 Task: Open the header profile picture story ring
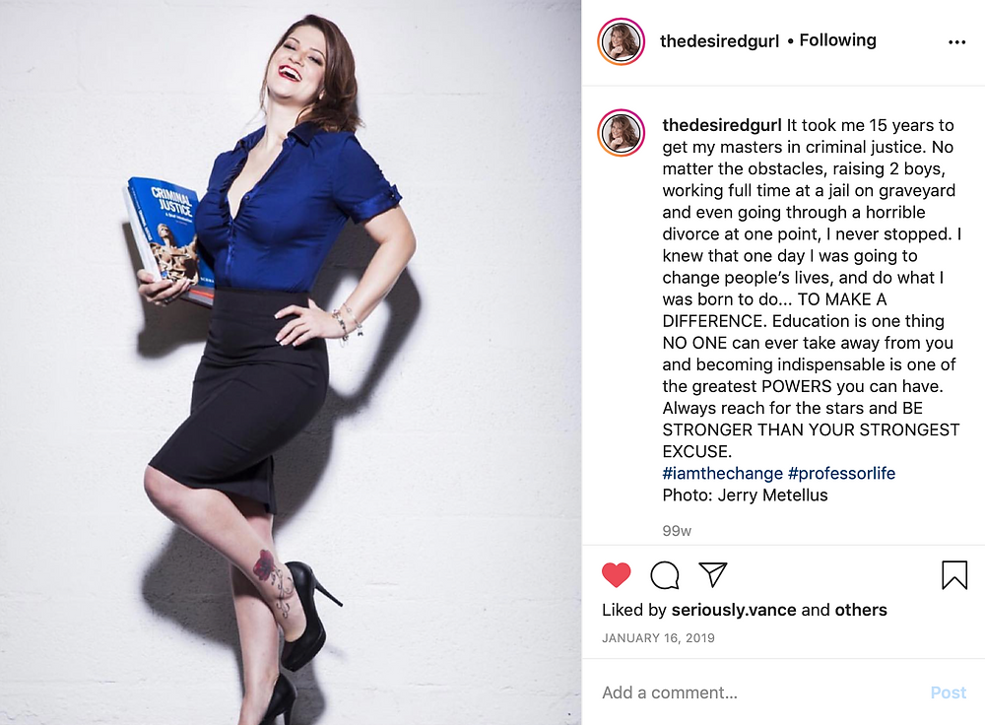click(622, 41)
